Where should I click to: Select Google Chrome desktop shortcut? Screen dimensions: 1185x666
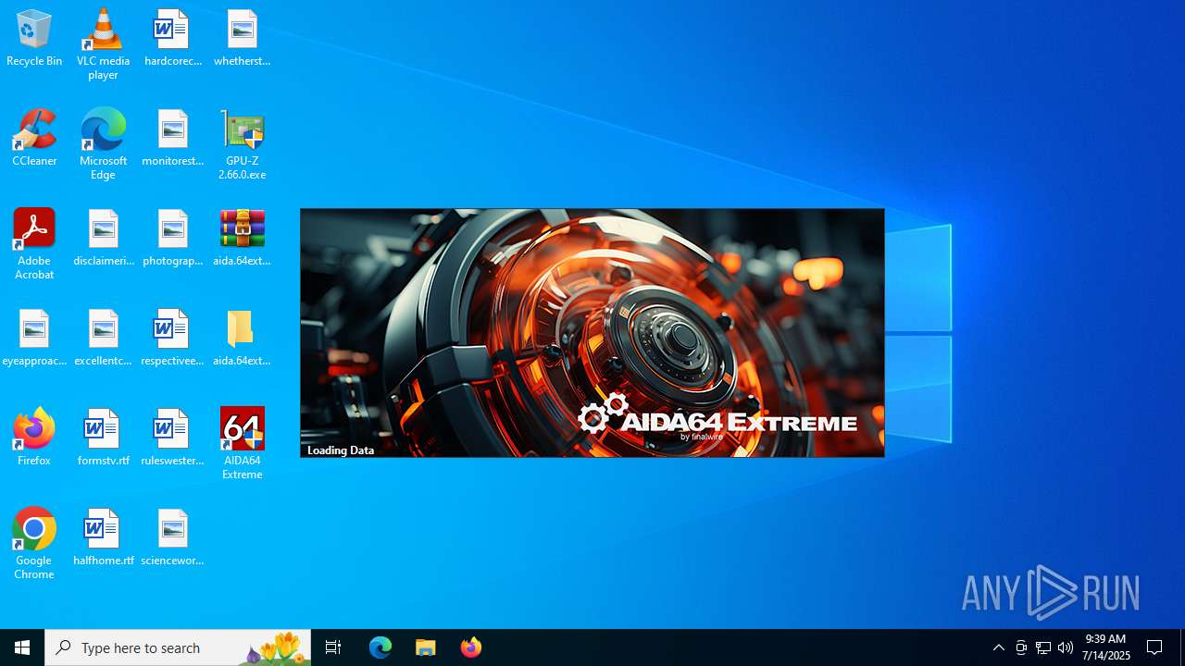pos(34,544)
